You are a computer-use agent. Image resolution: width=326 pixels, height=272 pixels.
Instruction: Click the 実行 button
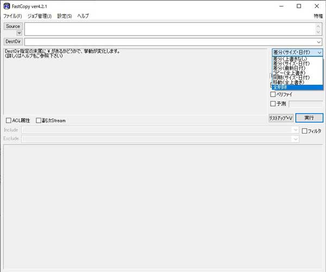pos(309,118)
